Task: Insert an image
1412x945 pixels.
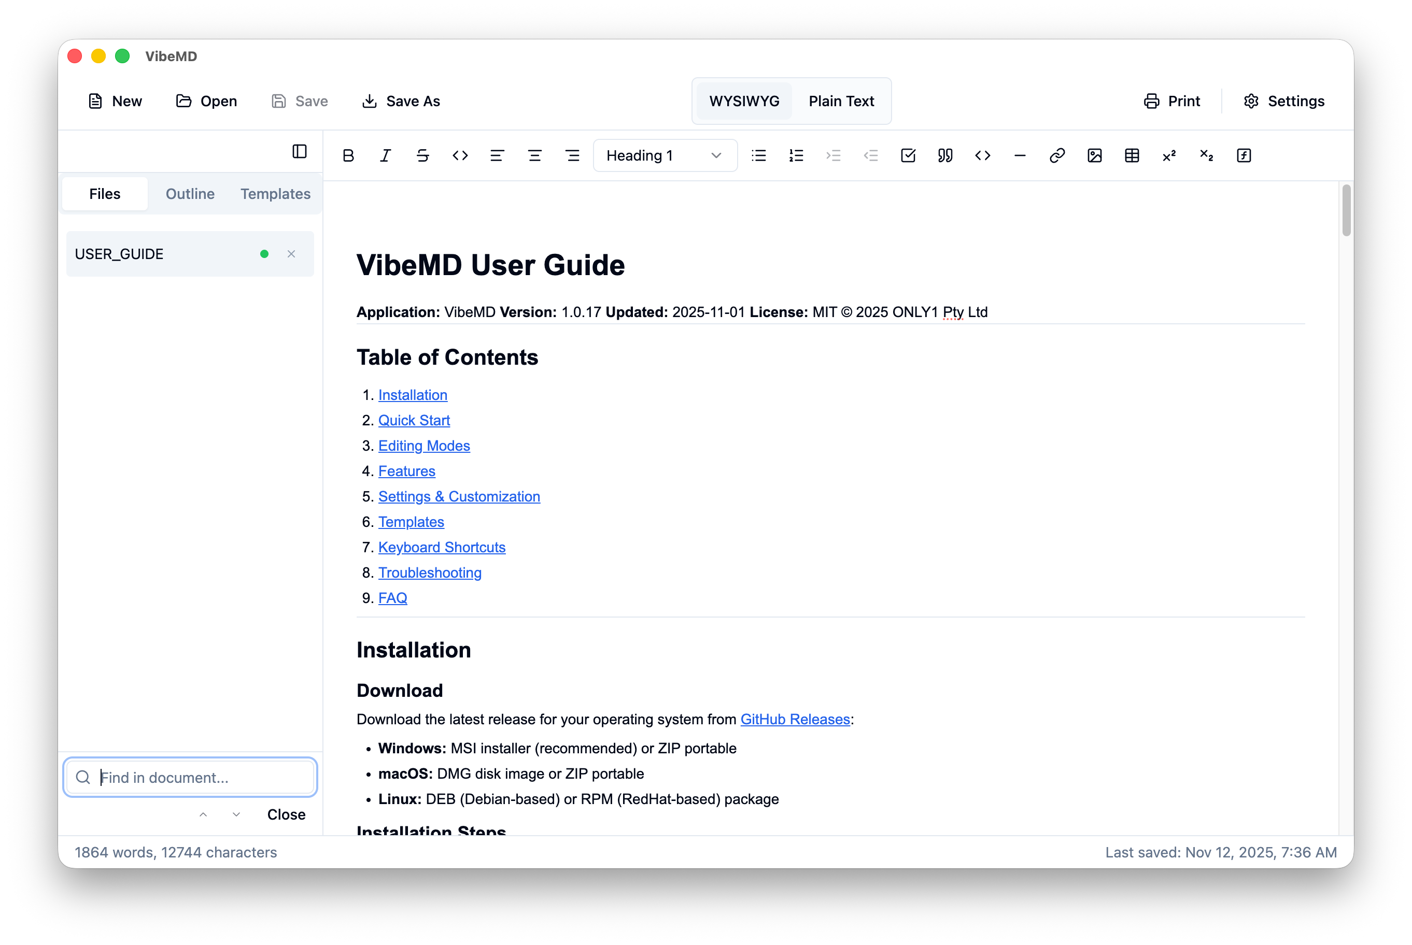Action: pos(1095,155)
